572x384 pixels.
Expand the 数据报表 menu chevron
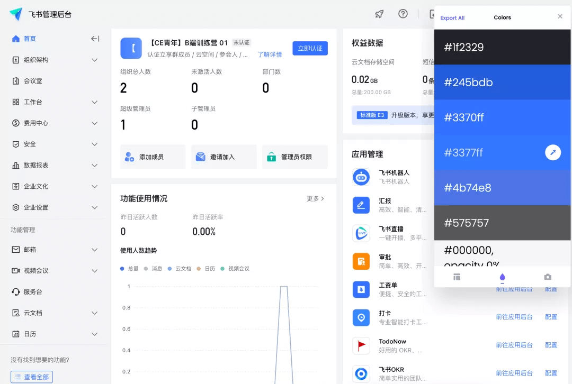click(94, 166)
